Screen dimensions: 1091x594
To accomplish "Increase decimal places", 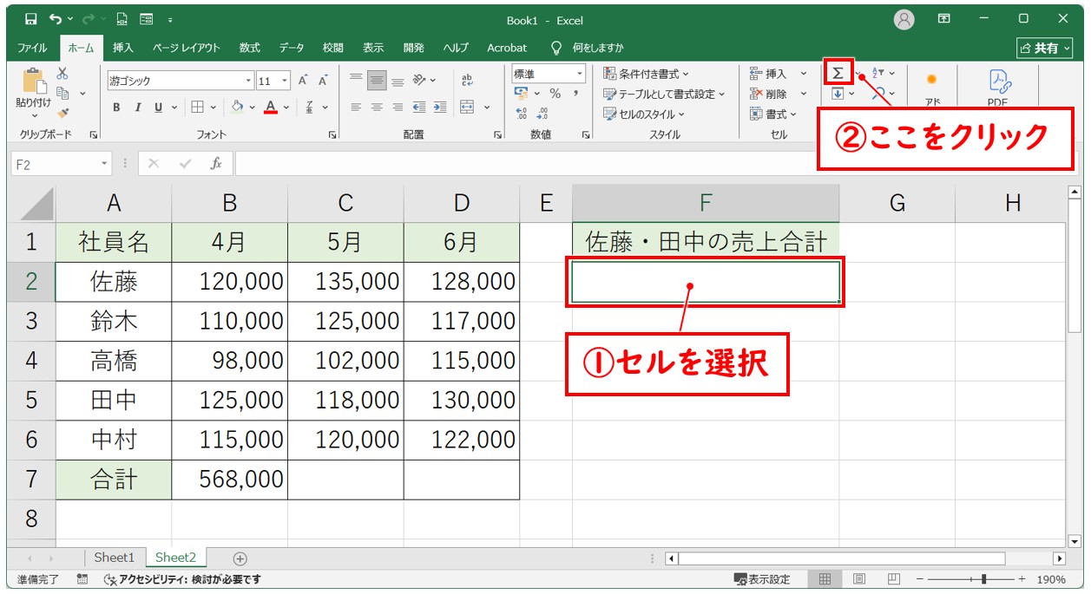I will click(521, 113).
